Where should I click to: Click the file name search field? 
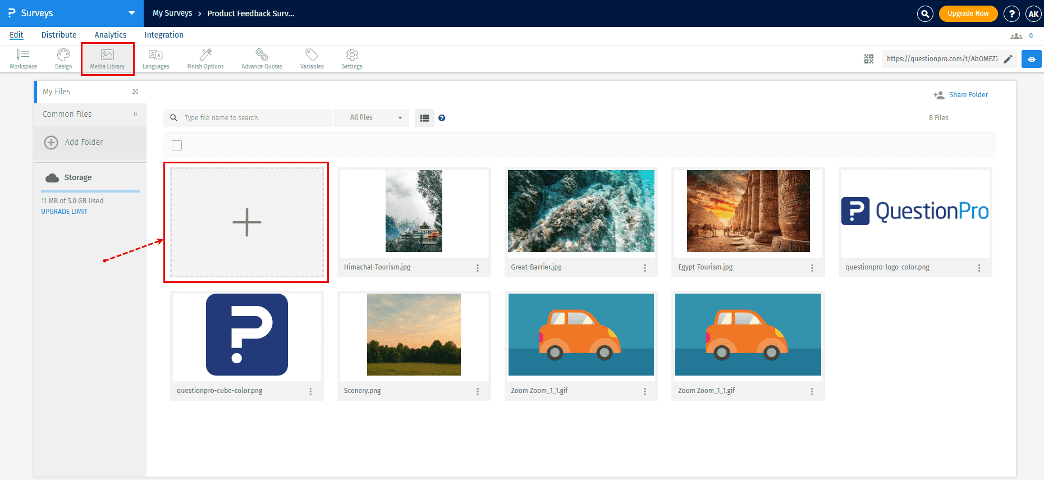pos(248,118)
